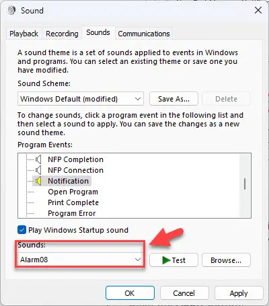Open the Sound Scheme dropdown

(x=81, y=99)
